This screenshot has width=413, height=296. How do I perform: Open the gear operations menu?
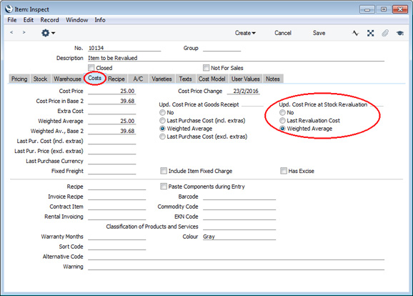[48, 33]
